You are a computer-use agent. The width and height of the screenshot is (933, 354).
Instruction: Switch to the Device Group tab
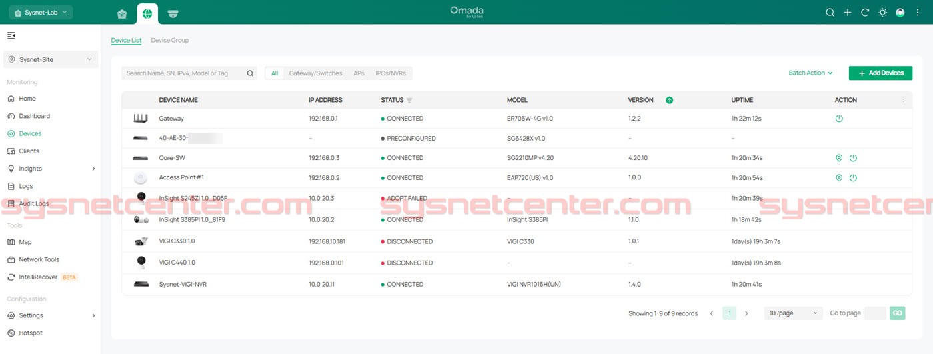click(169, 41)
